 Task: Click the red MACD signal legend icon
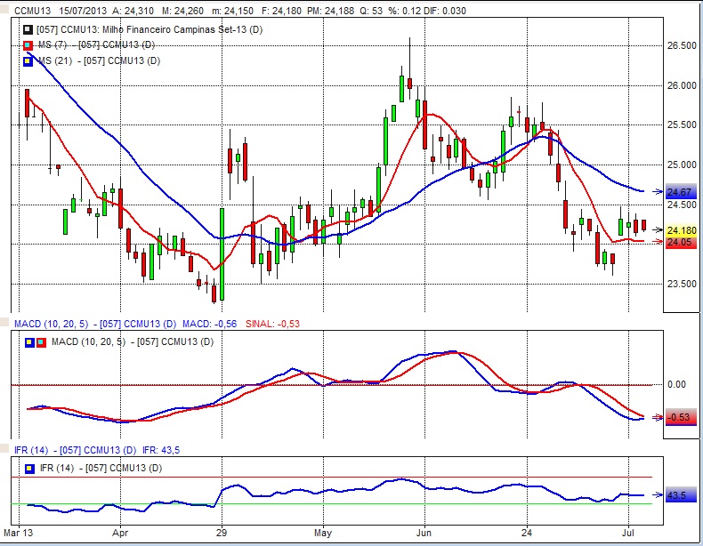pyautogui.click(x=42, y=341)
